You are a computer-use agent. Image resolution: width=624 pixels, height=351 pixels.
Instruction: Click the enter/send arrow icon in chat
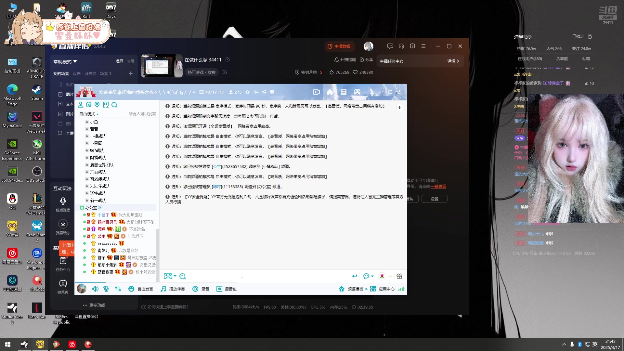pos(355,276)
